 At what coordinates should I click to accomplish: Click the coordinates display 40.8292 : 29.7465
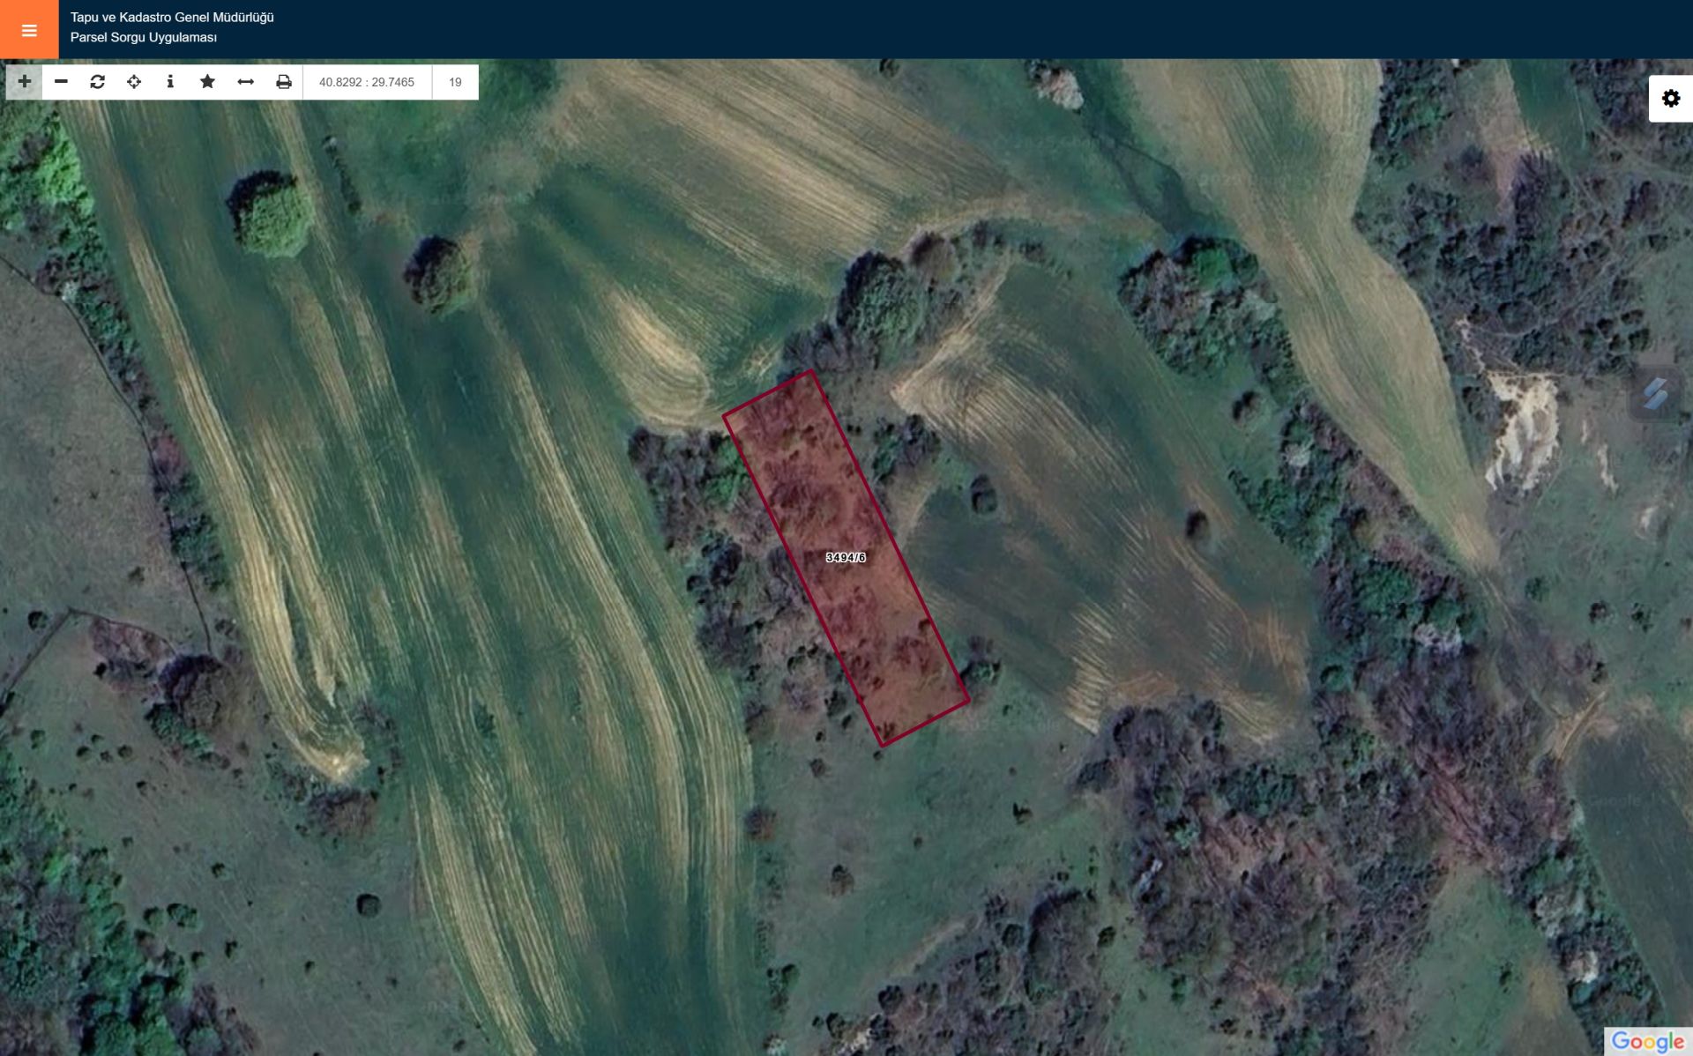click(367, 82)
